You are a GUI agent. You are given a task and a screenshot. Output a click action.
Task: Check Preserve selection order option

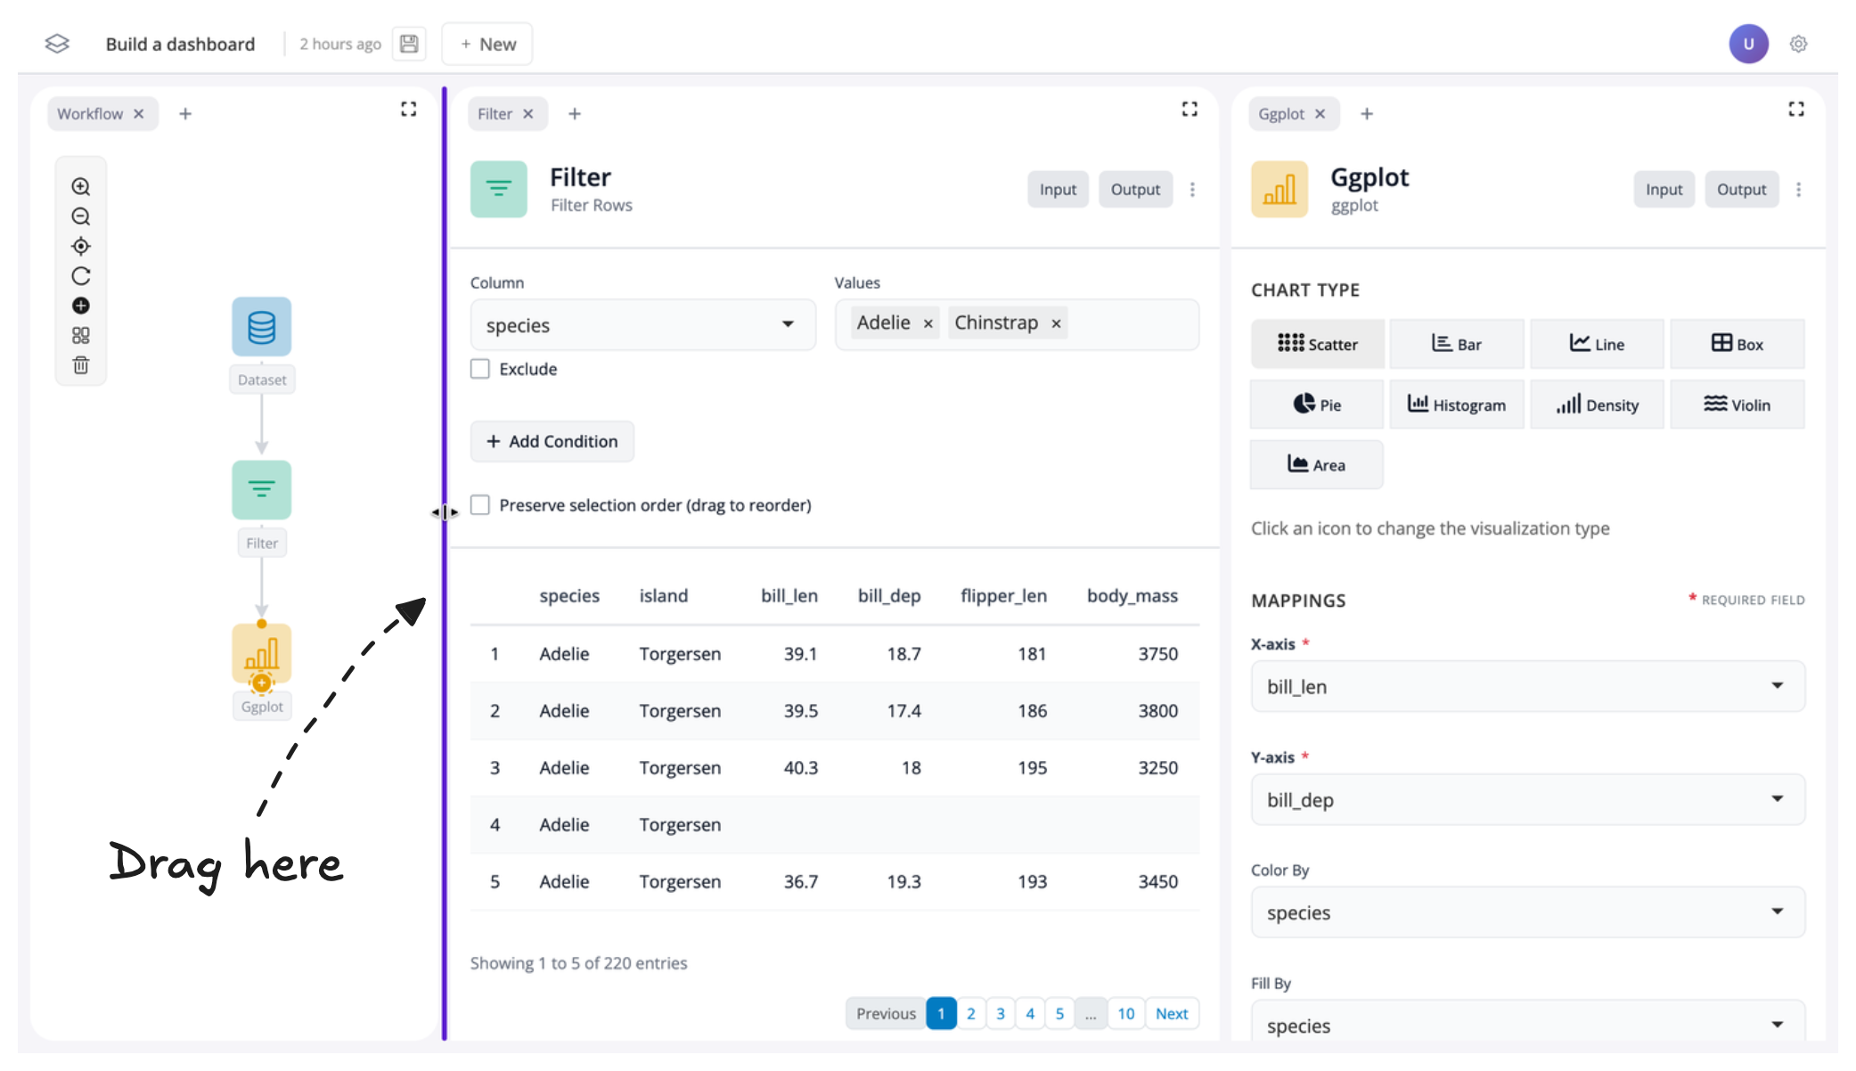click(480, 505)
